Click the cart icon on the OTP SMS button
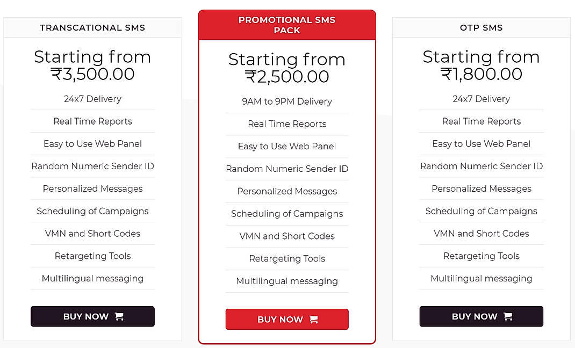This screenshot has width=575, height=348. pos(509,316)
